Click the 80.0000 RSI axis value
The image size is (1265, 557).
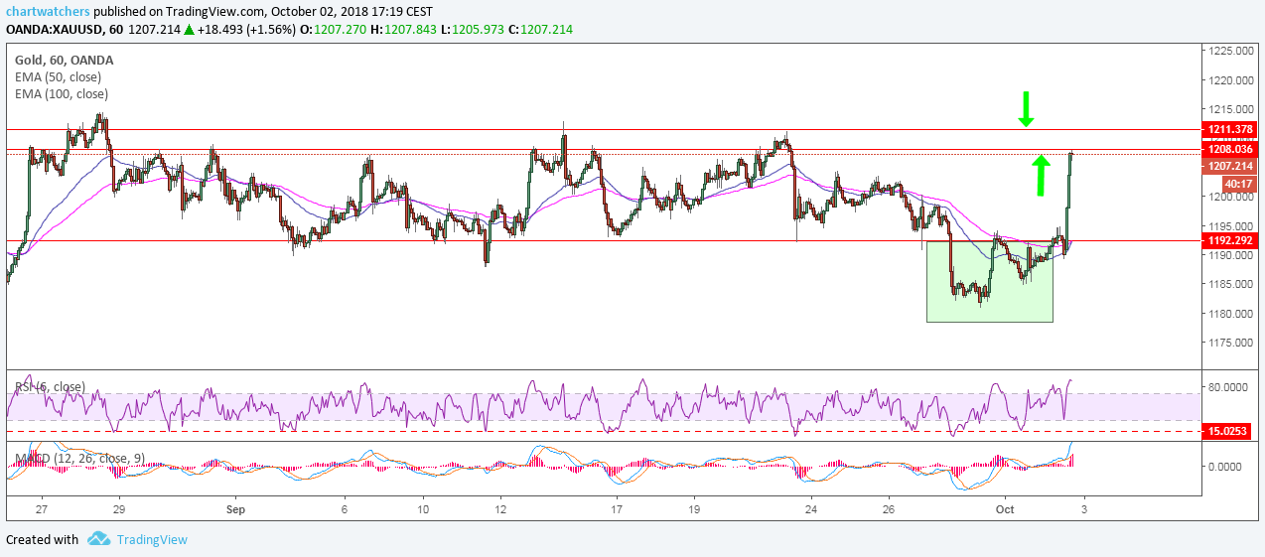(1229, 387)
